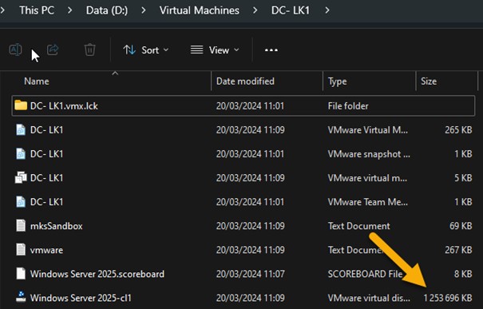Click the Share toolbar icon
The image size is (483, 309).
(53, 50)
